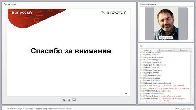Select Igor Kapitov's chat message
This screenshot has width=196, height=110.
(165, 88)
